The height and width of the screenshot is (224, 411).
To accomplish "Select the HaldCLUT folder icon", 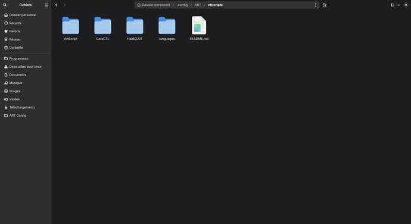I will (135, 26).
